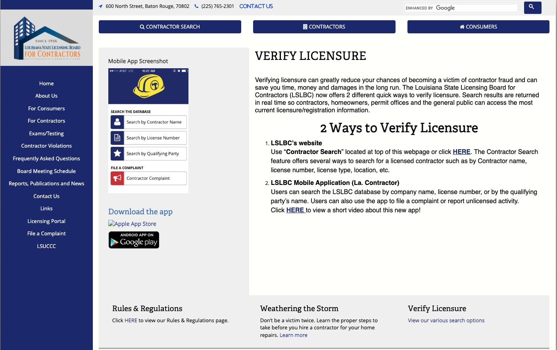This screenshot has width=557, height=350.
Task: Open Board Meeting Schedule sidebar item
Action: 46,171
